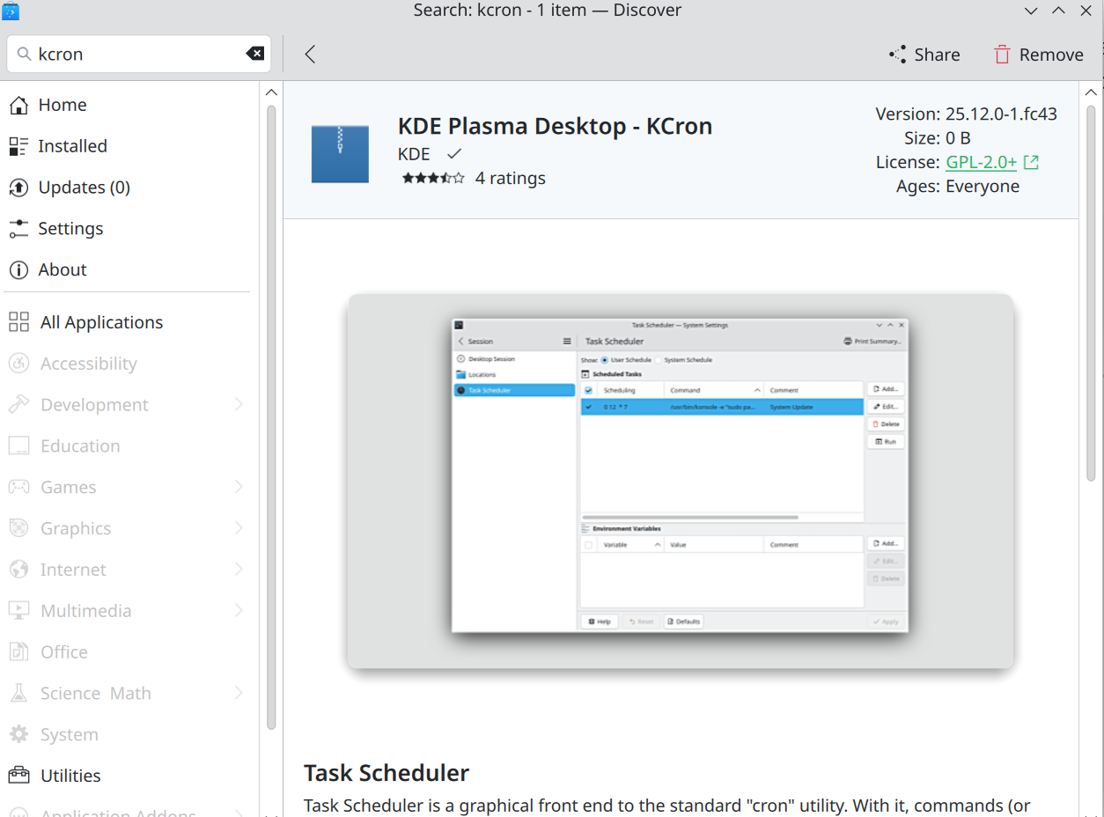Clear the search field text
Image resolution: width=1104 pixels, height=817 pixels.
coord(254,54)
